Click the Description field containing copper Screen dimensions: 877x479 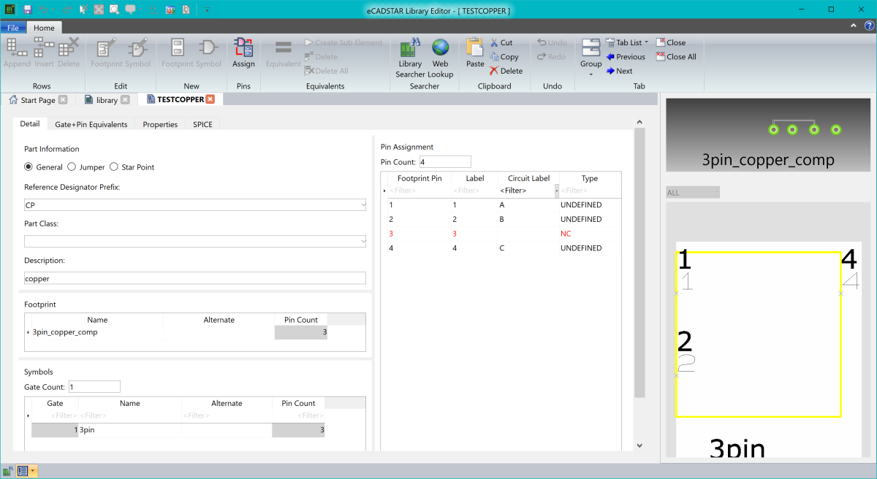(x=194, y=278)
